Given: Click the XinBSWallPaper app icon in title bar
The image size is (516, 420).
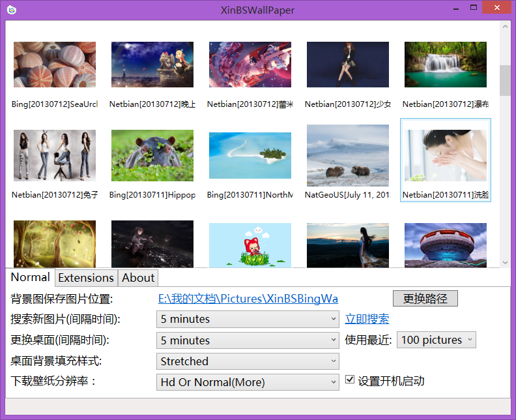Looking at the screenshot, I should point(12,10).
